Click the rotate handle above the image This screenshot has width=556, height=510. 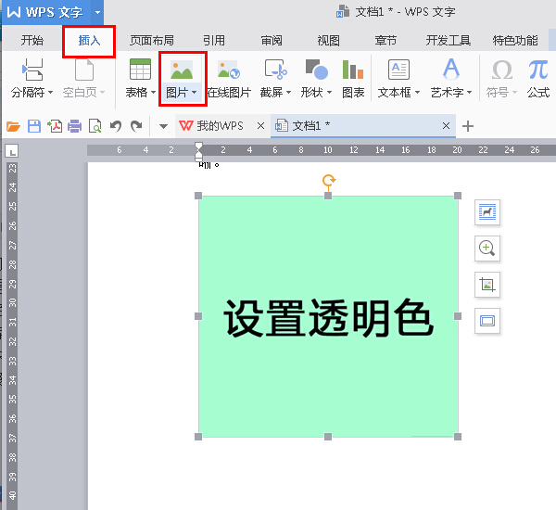point(328,180)
